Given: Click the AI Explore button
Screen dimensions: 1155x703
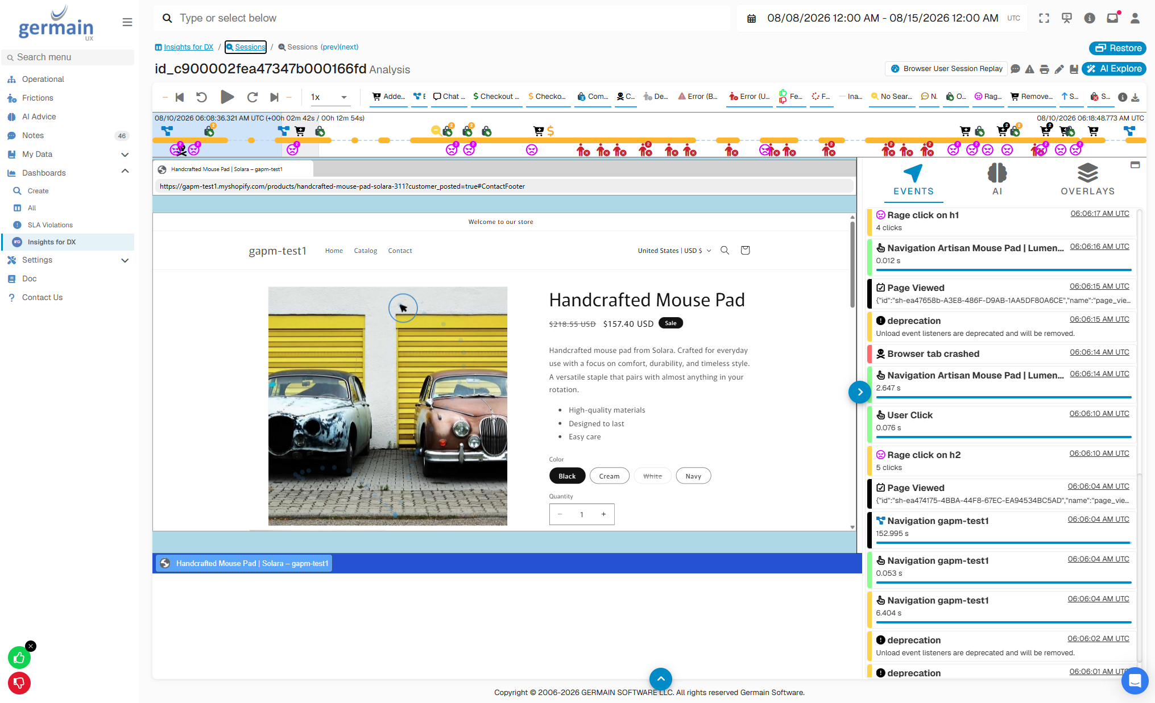Looking at the screenshot, I should click(x=1114, y=69).
